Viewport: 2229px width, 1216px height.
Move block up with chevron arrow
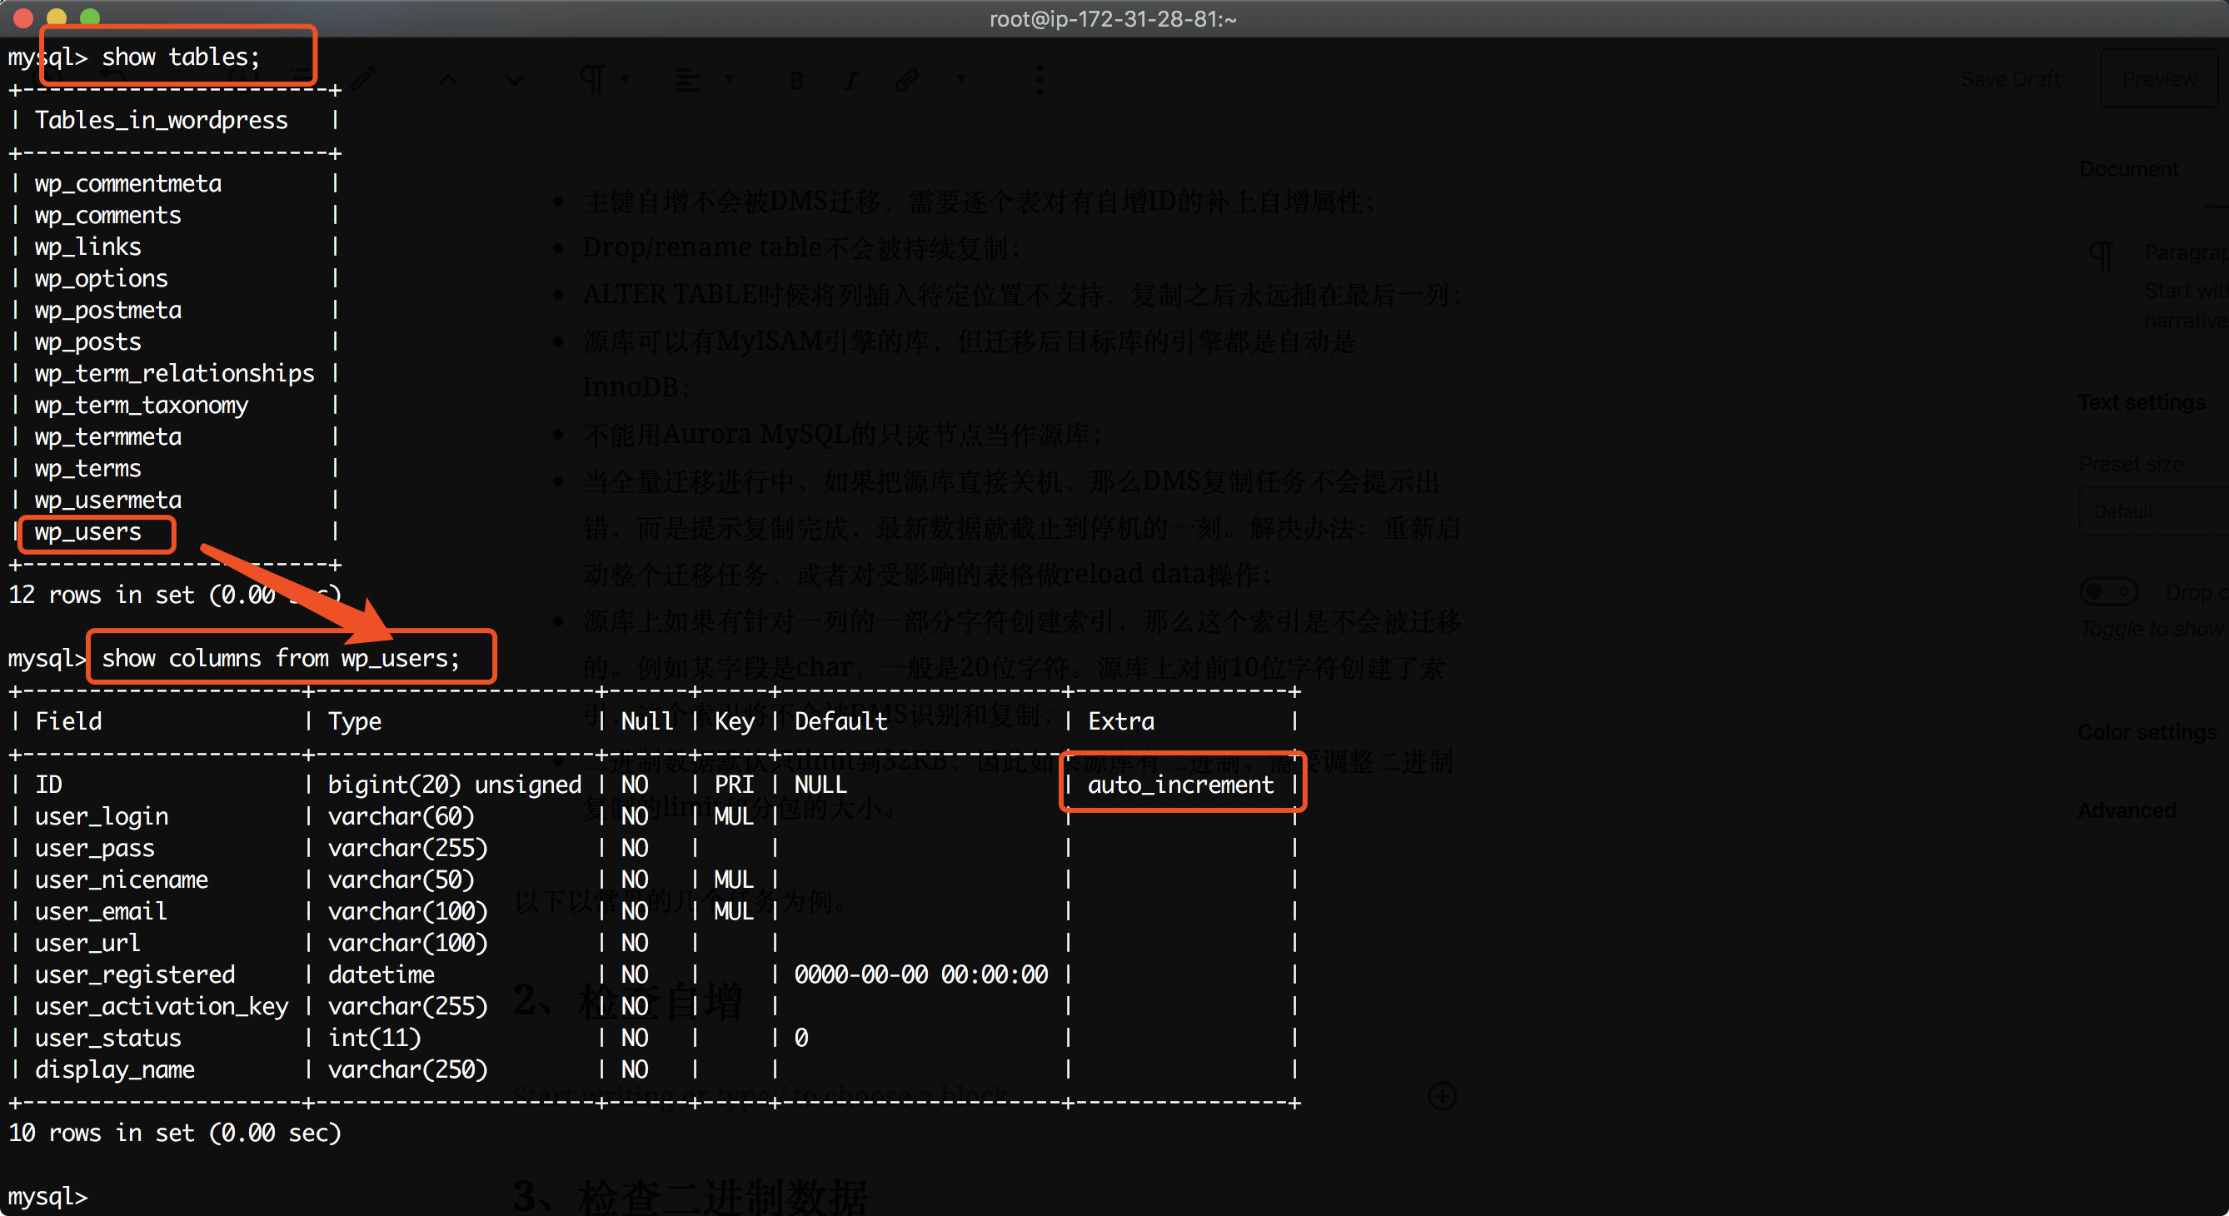(x=447, y=81)
